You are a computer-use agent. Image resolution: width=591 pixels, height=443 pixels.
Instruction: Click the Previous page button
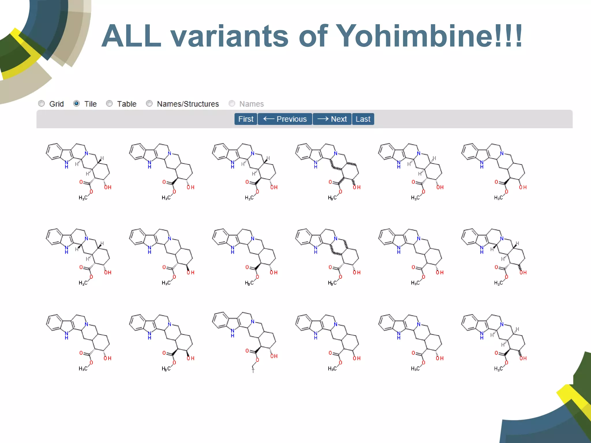[285, 119]
